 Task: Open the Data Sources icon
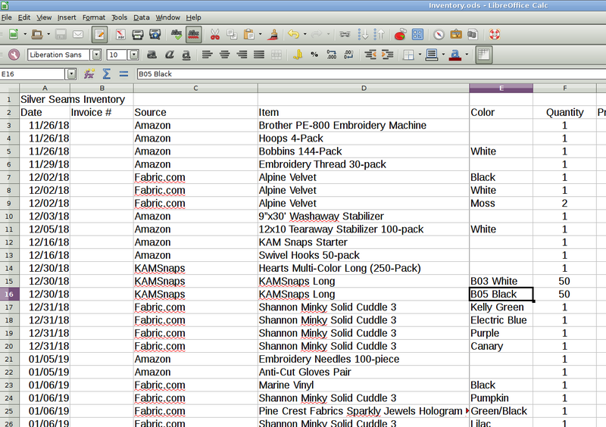pos(473,34)
